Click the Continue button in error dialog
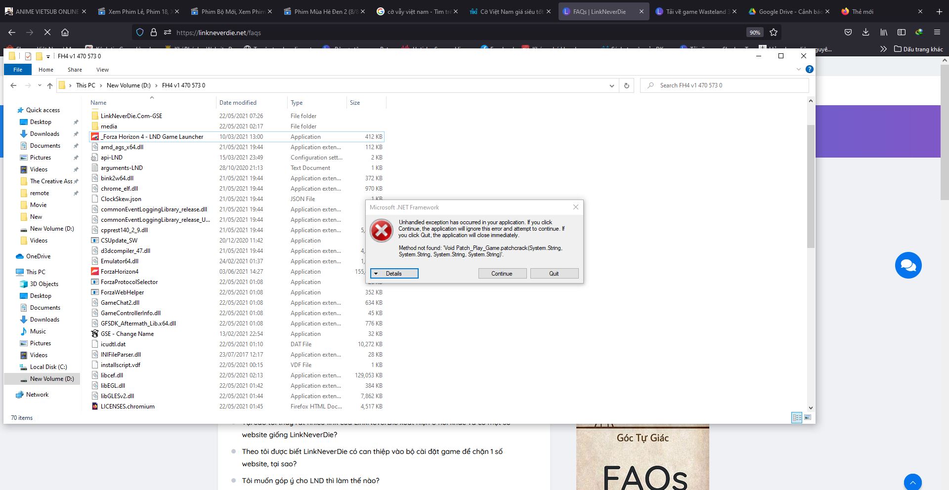 point(502,274)
